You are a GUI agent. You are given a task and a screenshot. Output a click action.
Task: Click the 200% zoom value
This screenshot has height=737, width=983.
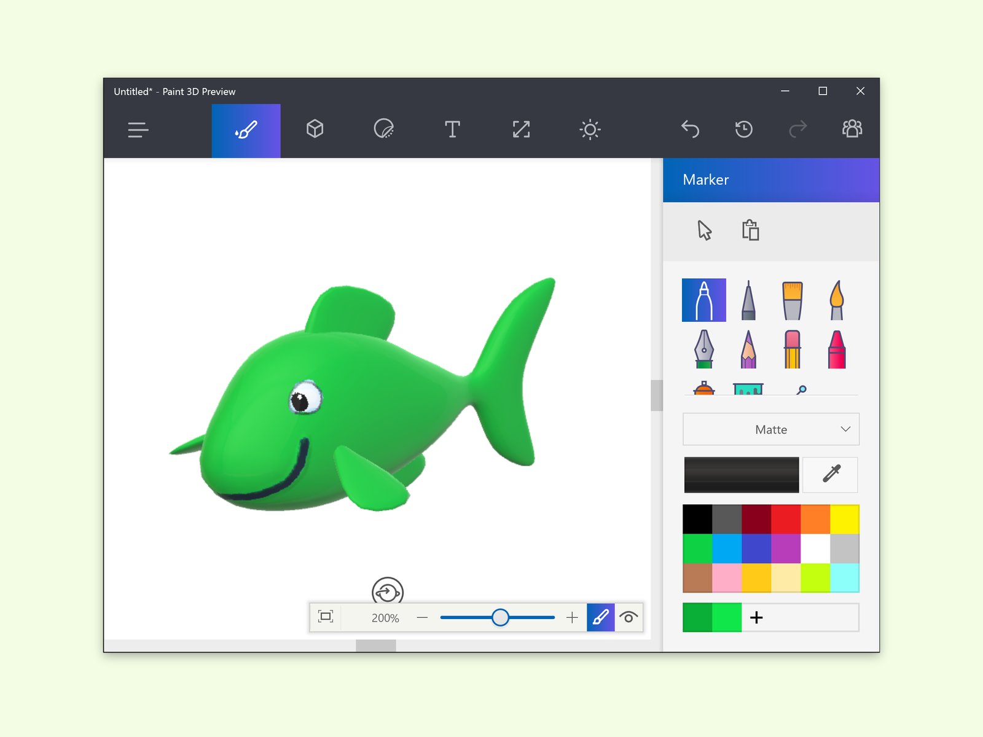[385, 618]
